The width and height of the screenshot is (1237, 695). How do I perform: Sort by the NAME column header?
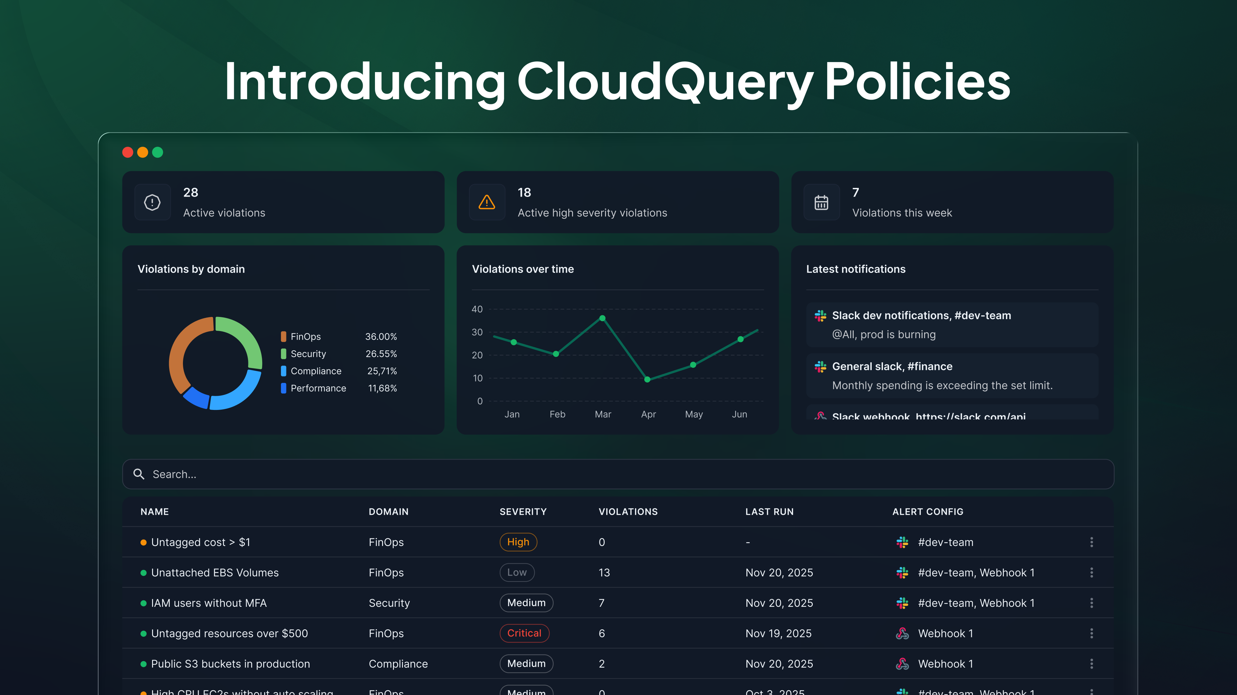click(155, 512)
